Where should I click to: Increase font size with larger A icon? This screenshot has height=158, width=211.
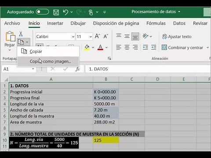tap(98, 36)
